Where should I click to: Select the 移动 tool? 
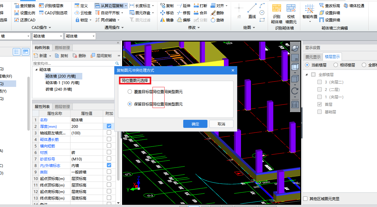(167, 13)
